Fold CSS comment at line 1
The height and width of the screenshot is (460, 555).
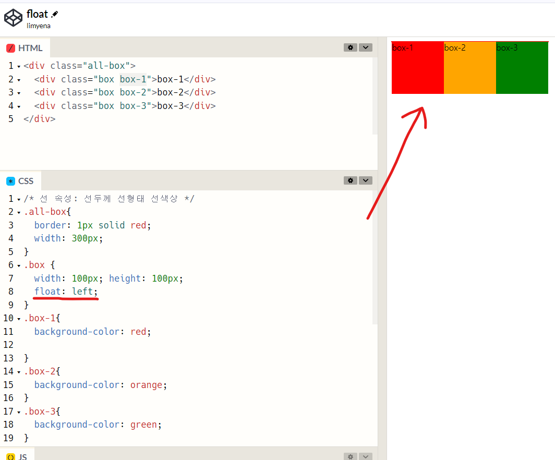coord(19,200)
